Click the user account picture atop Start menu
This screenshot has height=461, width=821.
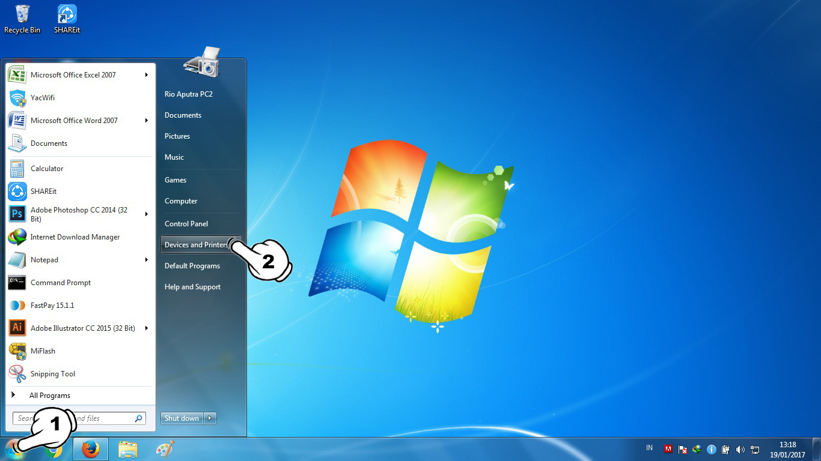pos(202,62)
